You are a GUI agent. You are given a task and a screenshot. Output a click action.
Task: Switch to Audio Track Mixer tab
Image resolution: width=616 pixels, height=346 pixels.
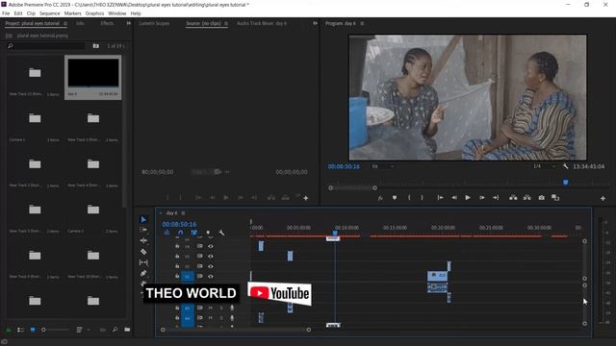(x=262, y=23)
